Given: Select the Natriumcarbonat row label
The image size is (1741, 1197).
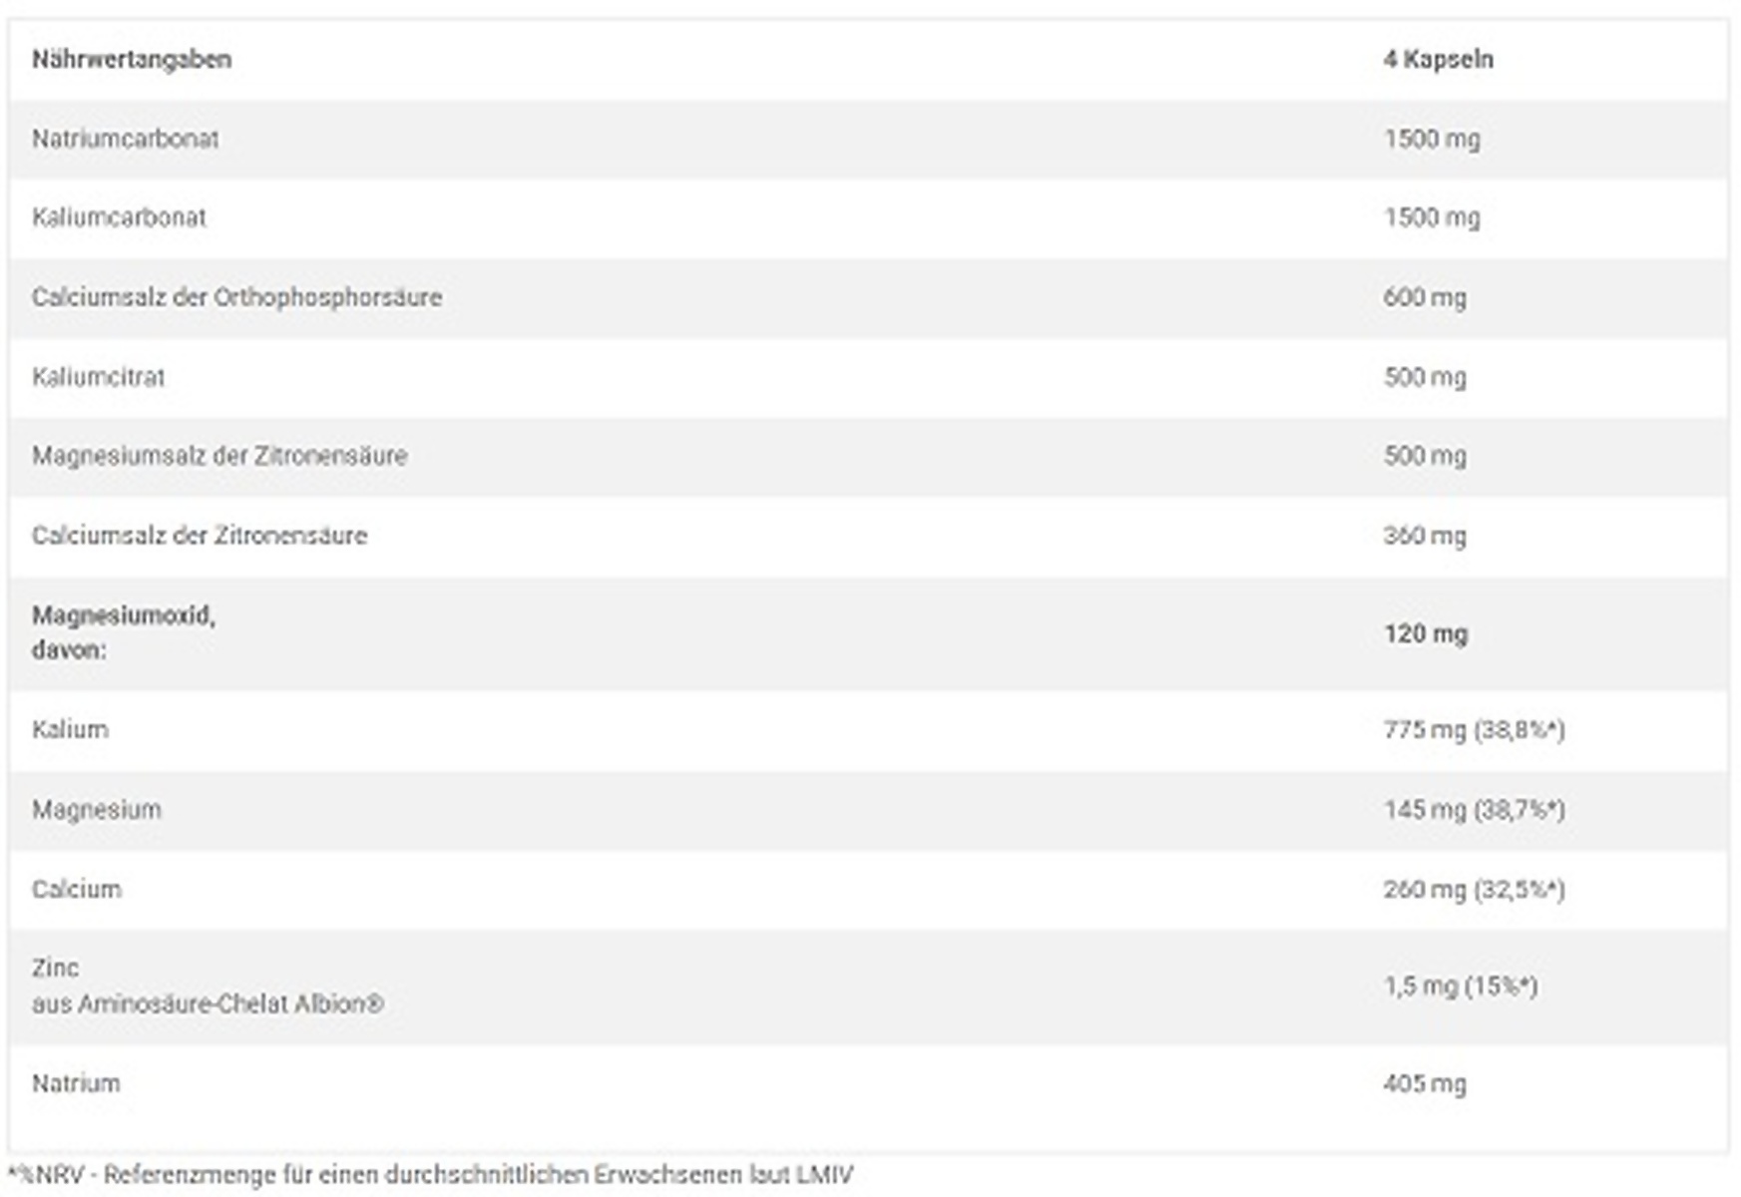Looking at the screenshot, I should tap(125, 139).
